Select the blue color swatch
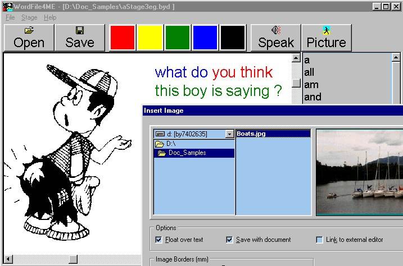Viewport: 403px width, 266px height. coord(205,38)
